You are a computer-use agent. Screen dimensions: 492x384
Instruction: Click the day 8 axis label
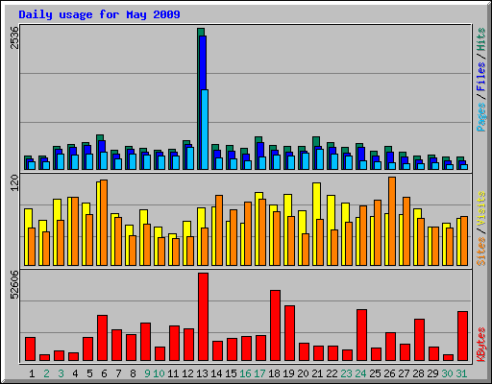133,373
